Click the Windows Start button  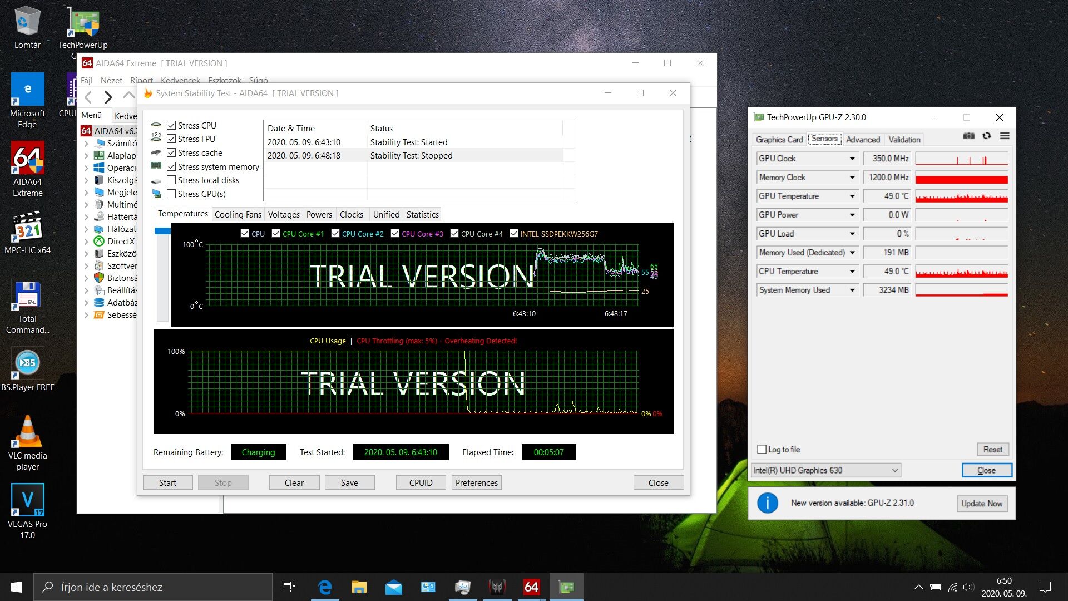tap(17, 587)
